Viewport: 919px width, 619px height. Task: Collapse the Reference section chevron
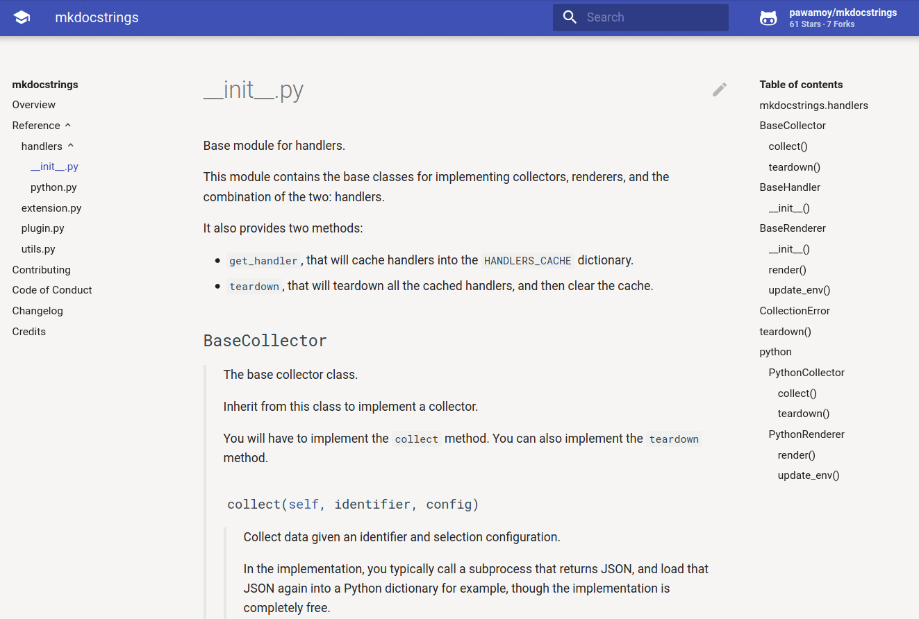click(x=68, y=126)
